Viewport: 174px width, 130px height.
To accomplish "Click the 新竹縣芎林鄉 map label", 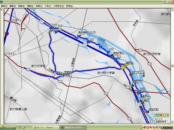I will (x=152, y=54).
